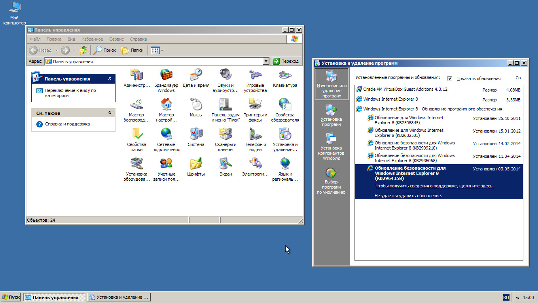
Task: Open the Вид menu
Action: point(71,39)
